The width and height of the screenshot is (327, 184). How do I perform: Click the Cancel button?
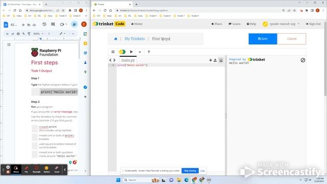[292, 39]
